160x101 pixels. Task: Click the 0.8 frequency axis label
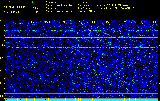(2, 71)
